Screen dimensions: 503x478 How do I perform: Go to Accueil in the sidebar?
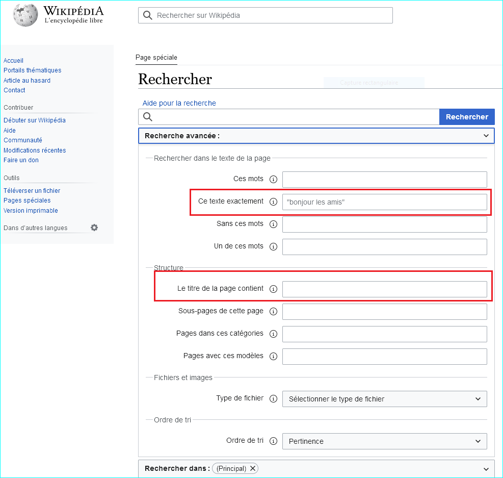click(13, 61)
